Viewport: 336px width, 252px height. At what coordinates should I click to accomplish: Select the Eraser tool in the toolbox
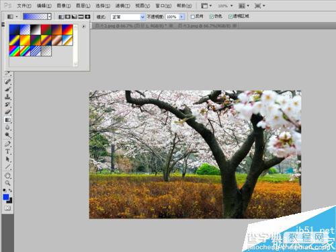(7, 112)
